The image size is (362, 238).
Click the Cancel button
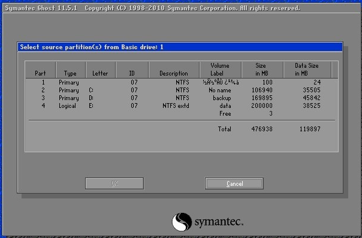(x=234, y=183)
